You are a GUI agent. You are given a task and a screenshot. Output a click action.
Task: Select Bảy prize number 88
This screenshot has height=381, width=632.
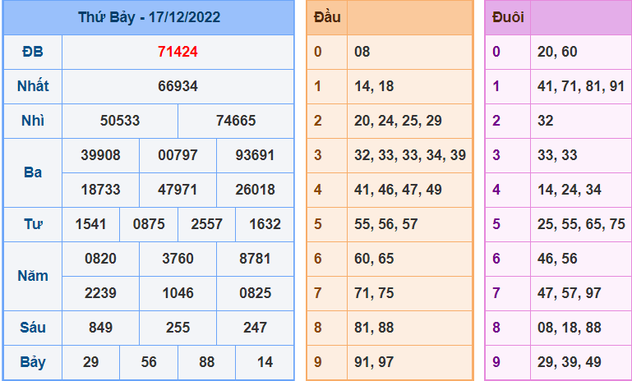pos(207,362)
